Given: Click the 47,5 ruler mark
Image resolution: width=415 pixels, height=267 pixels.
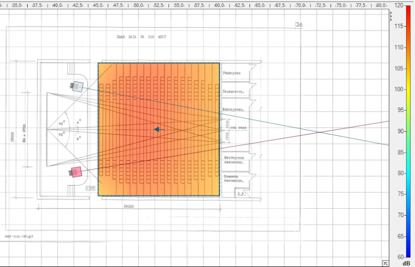Looking at the screenshot, I should pyautogui.click(x=118, y=5).
